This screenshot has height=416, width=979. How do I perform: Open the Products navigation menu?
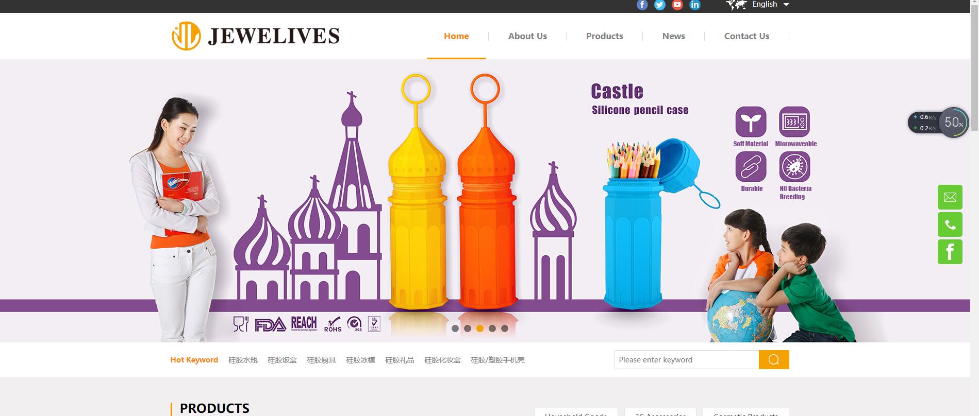click(604, 36)
